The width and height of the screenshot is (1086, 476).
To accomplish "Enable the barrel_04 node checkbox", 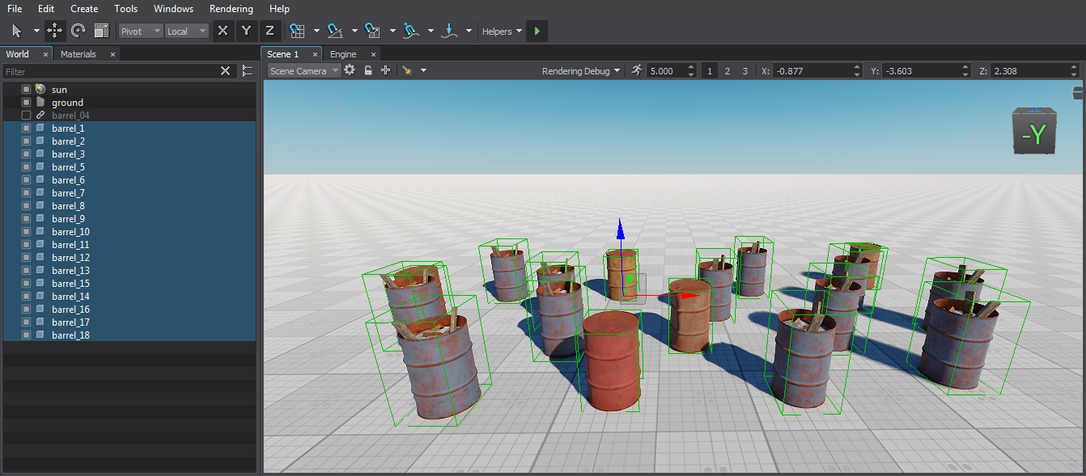I will coord(26,116).
